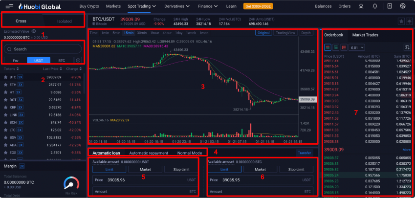Image resolution: width=416 pixels, height=199 pixels.
Task: Click the app download icon in header
Action: [390, 6]
